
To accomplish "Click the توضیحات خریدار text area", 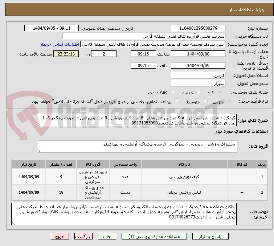I will [124, 214].
